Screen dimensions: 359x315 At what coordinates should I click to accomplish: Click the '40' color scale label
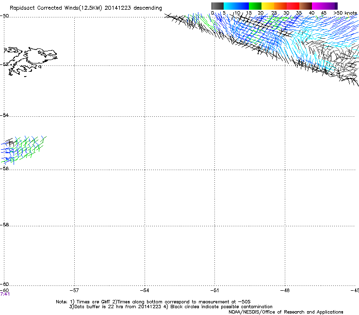coord(311,13)
